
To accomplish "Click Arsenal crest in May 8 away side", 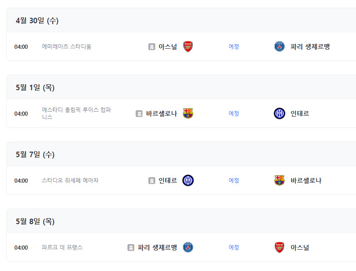I will (x=280, y=247).
